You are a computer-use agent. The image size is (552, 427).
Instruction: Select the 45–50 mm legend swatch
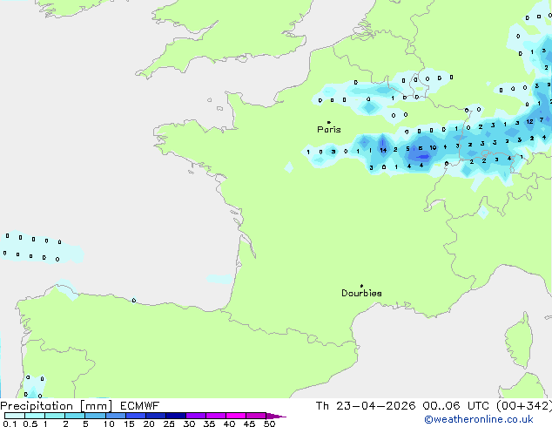tap(256, 416)
